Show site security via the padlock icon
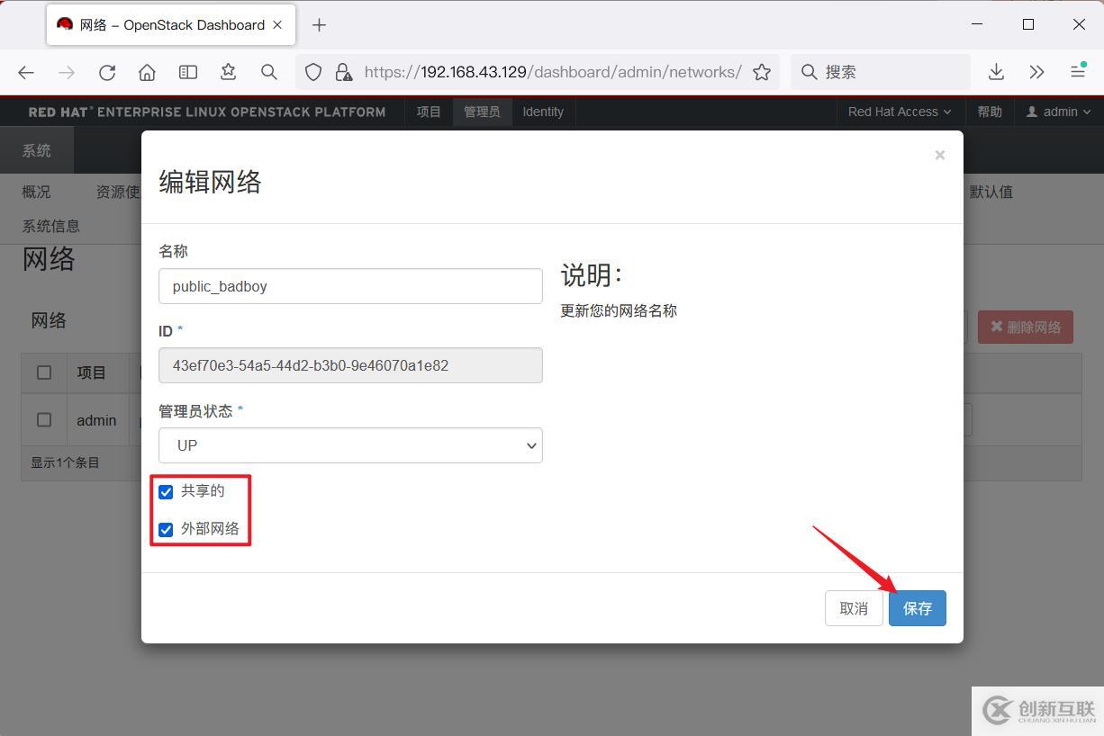The width and height of the screenshot is (1104, 736). point(343,72)
